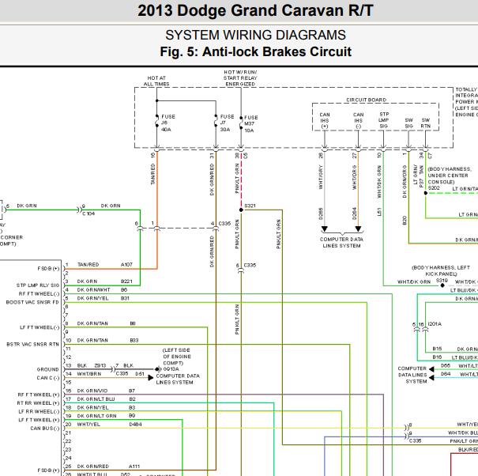Click the FUSE M37 10A label

click(251, 124)
